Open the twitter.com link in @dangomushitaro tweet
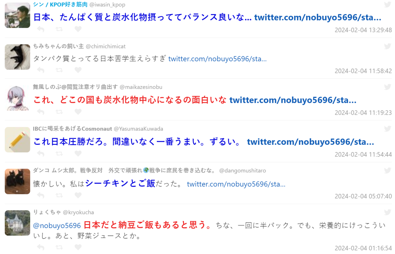Image resolution: width=395 pixels, height=254 pixels. coord(236,184)
